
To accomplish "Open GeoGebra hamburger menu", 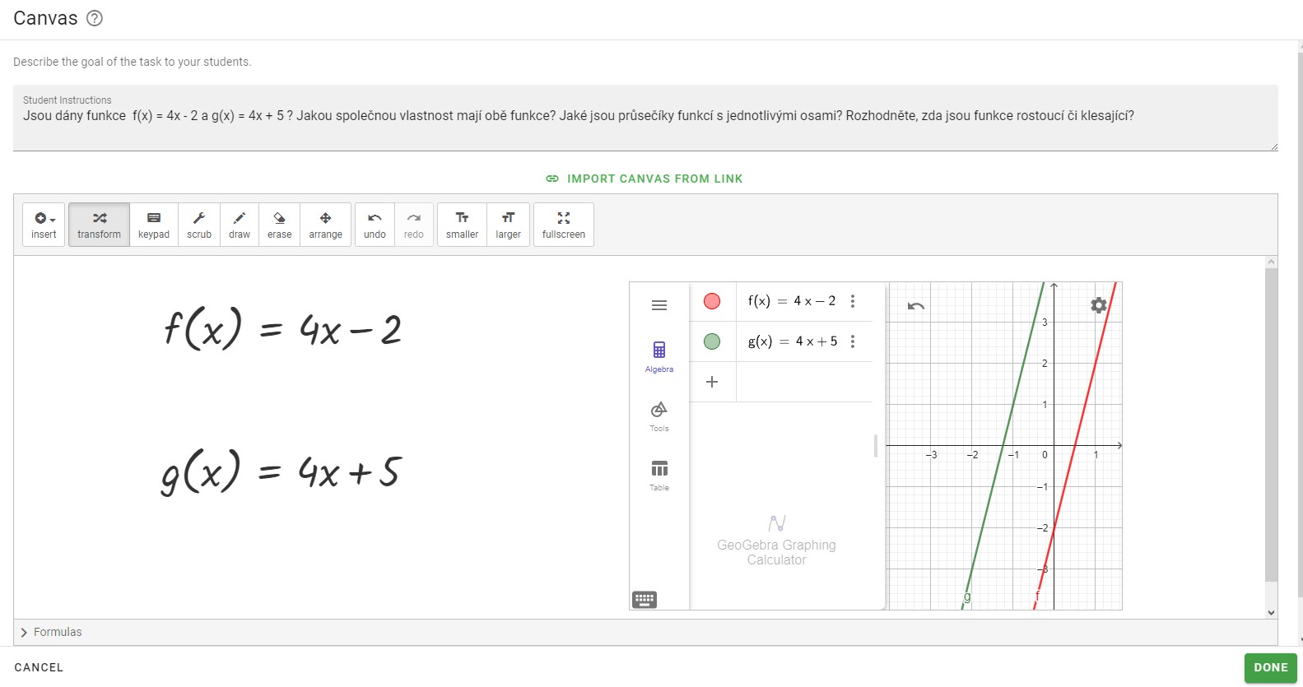I will point(659,305).
